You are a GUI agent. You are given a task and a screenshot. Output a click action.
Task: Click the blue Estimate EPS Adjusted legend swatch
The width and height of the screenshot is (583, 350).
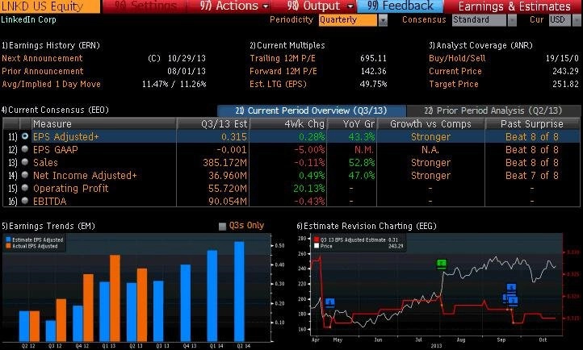[8, 240]
